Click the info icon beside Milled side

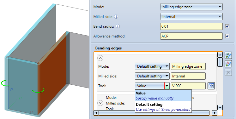coord(116,16)
